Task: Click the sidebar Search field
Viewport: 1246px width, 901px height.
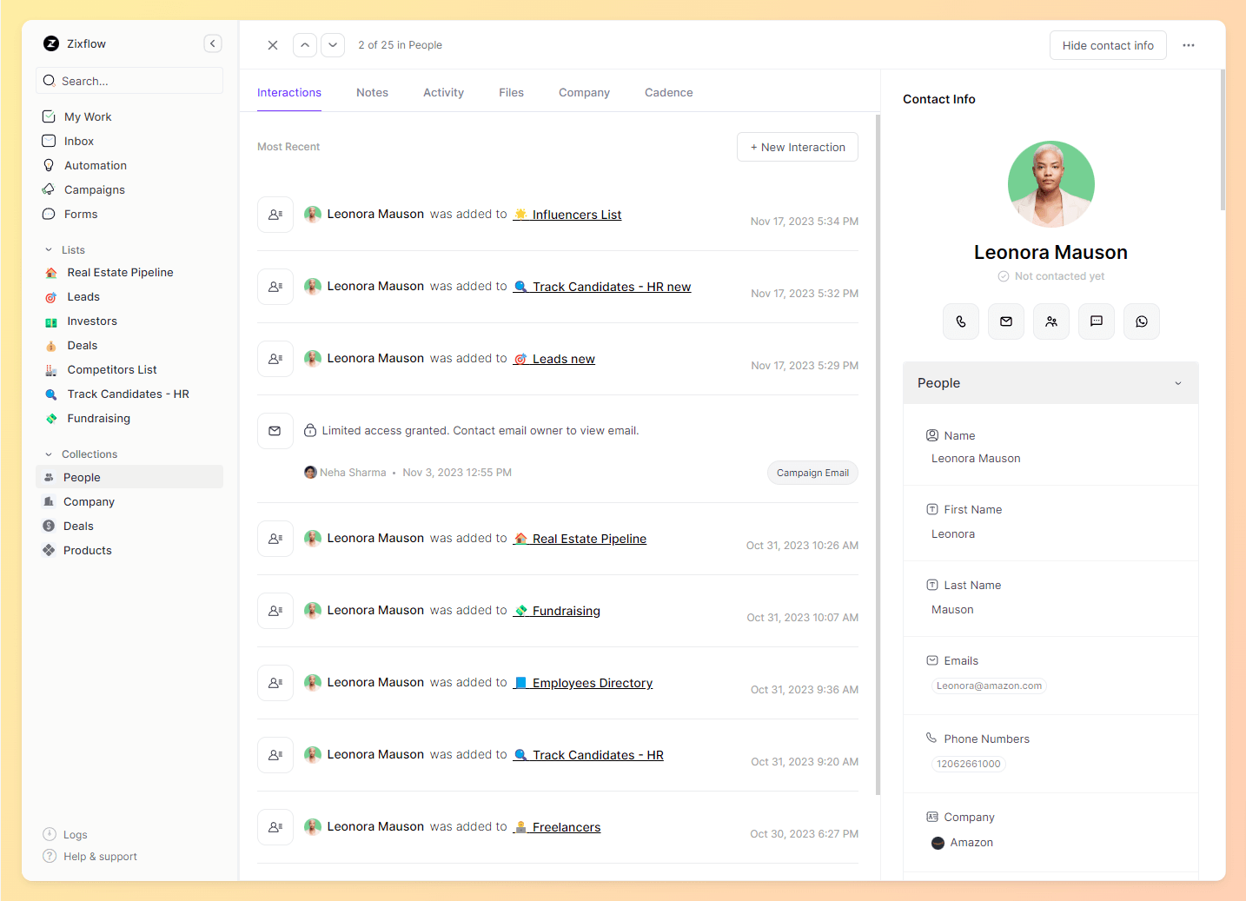Action: (130, 81)
